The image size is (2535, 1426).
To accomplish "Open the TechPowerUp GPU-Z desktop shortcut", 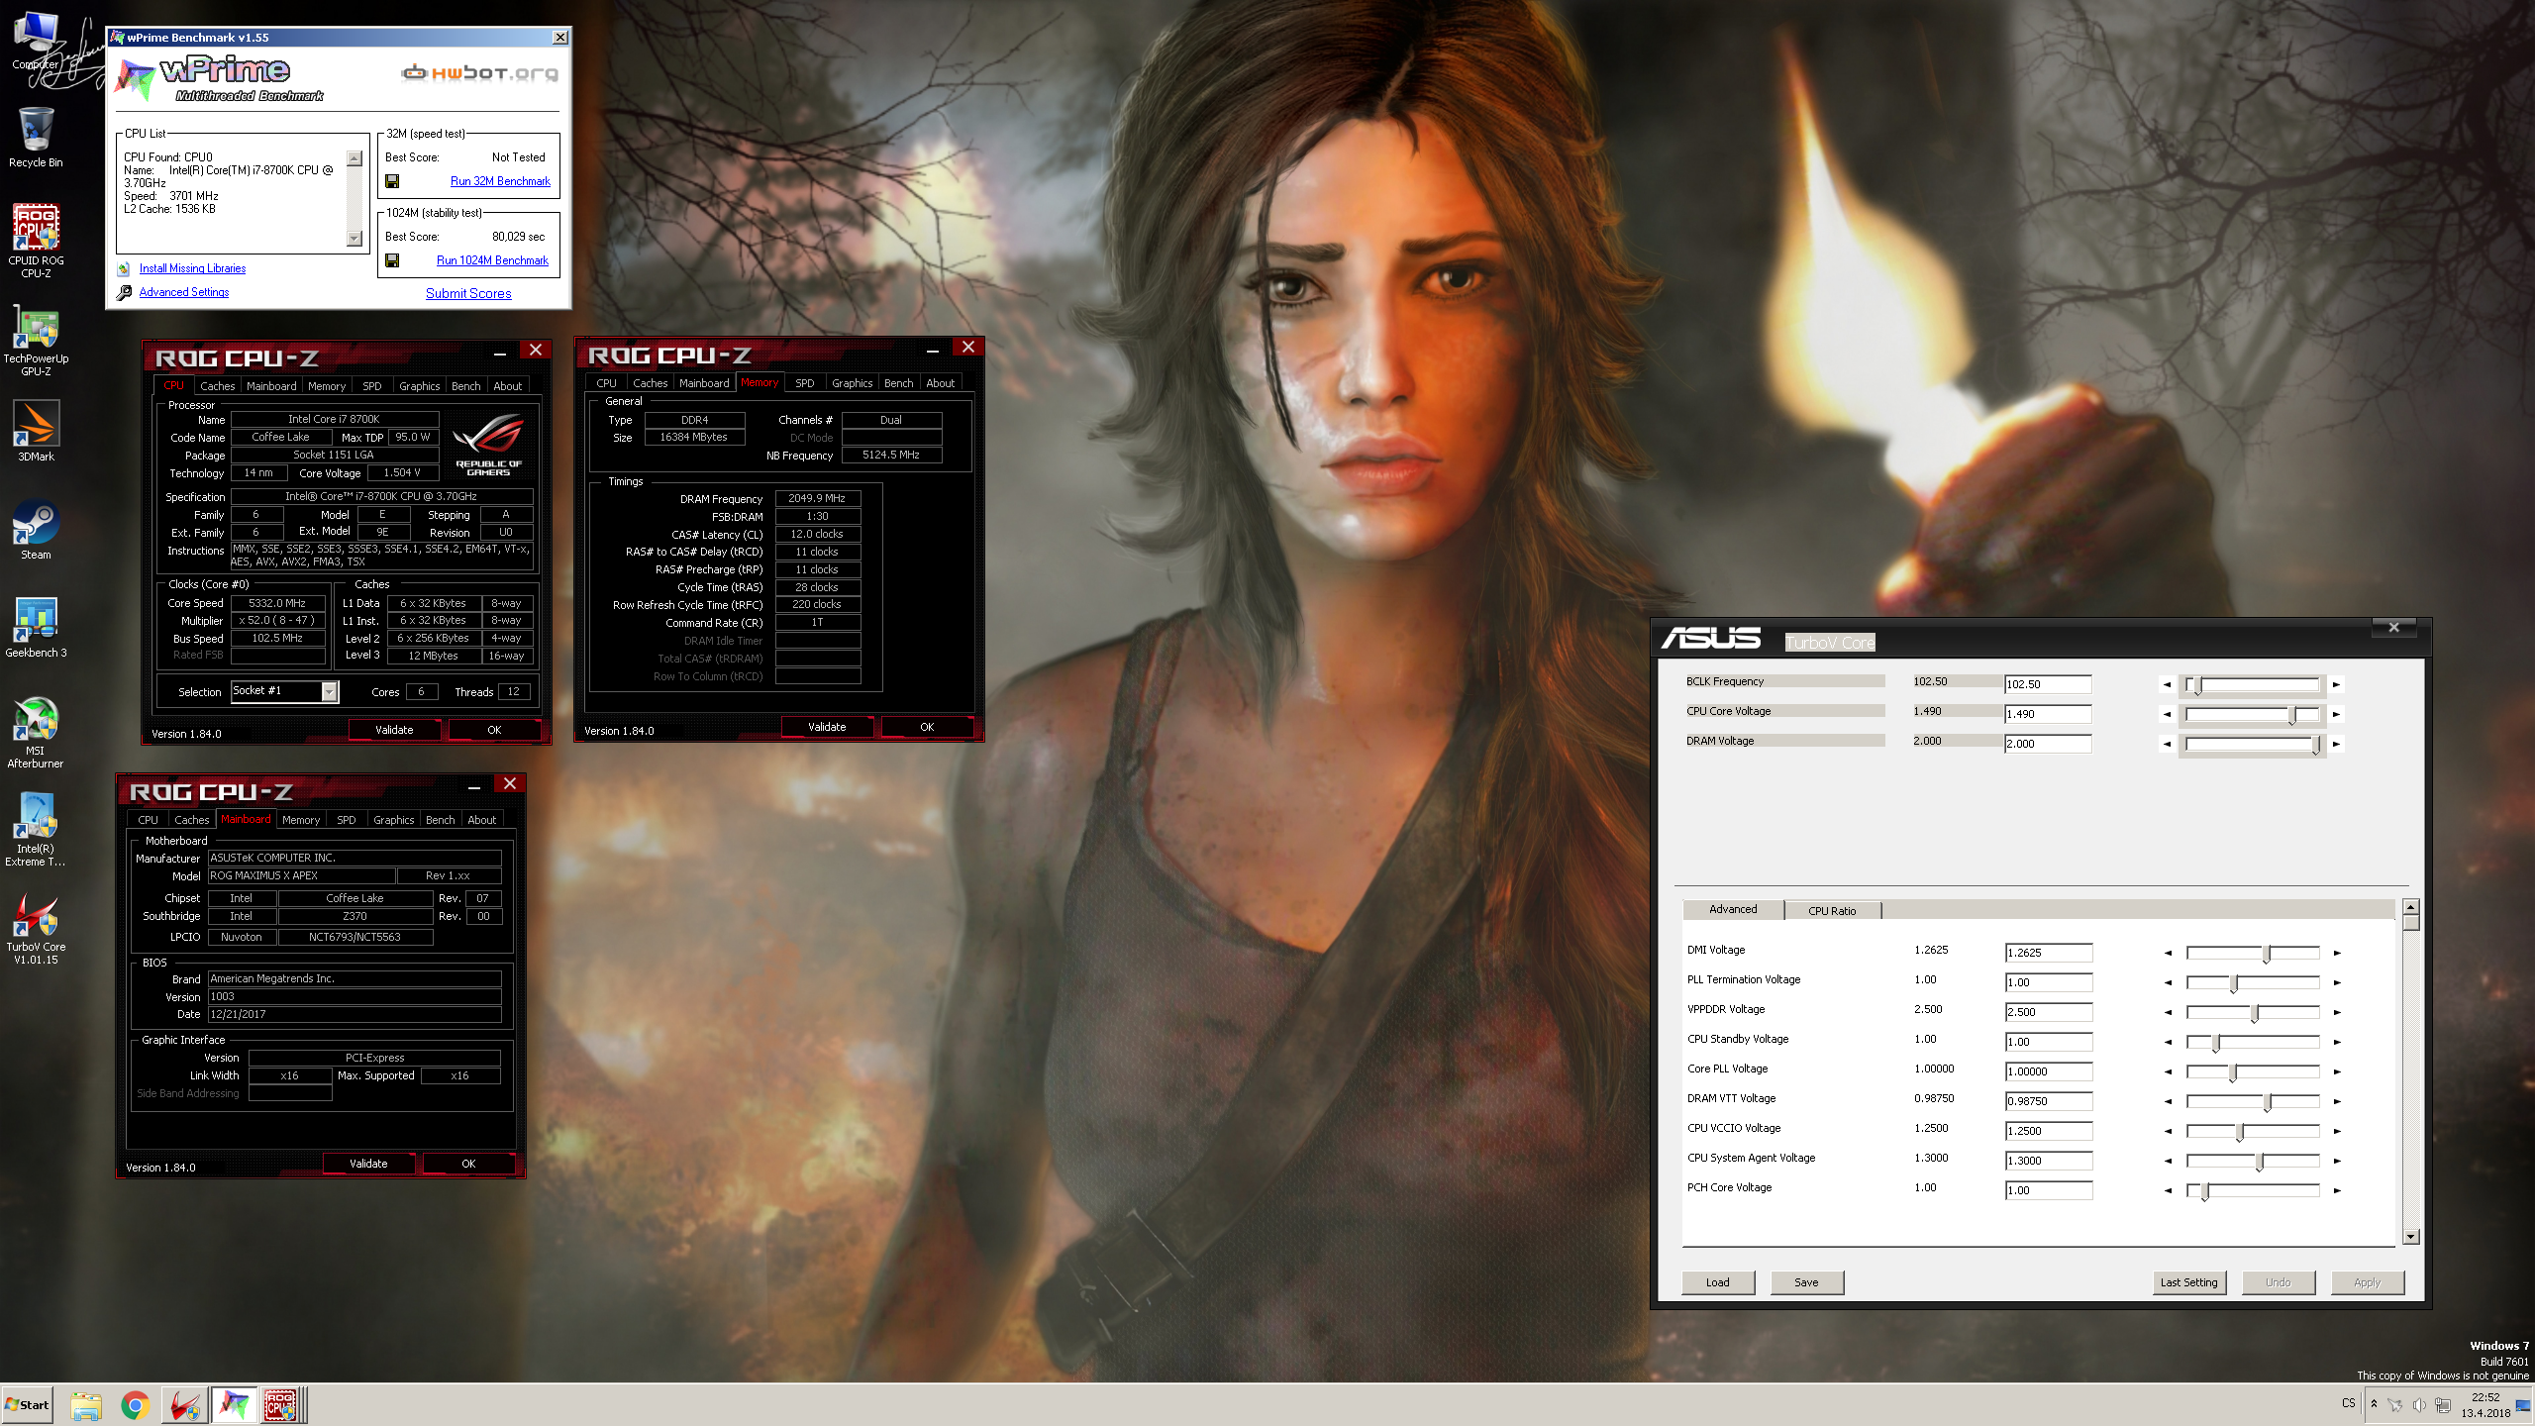I will (x=36, y=340).
